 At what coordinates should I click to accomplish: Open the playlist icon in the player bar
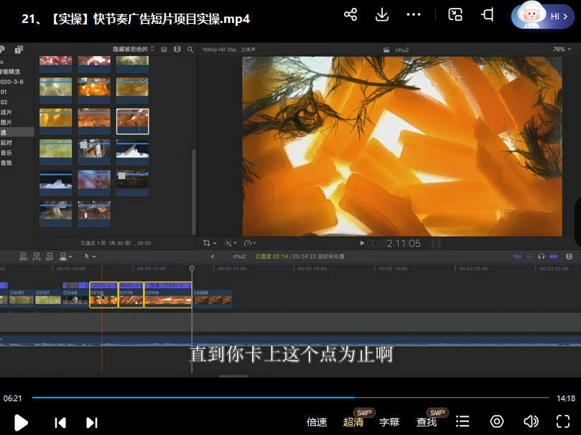463,421
